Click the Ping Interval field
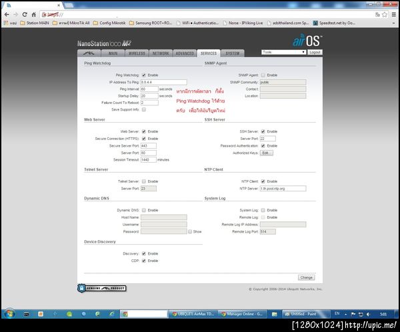Viewport: 400px width, 332px height. 149,89
